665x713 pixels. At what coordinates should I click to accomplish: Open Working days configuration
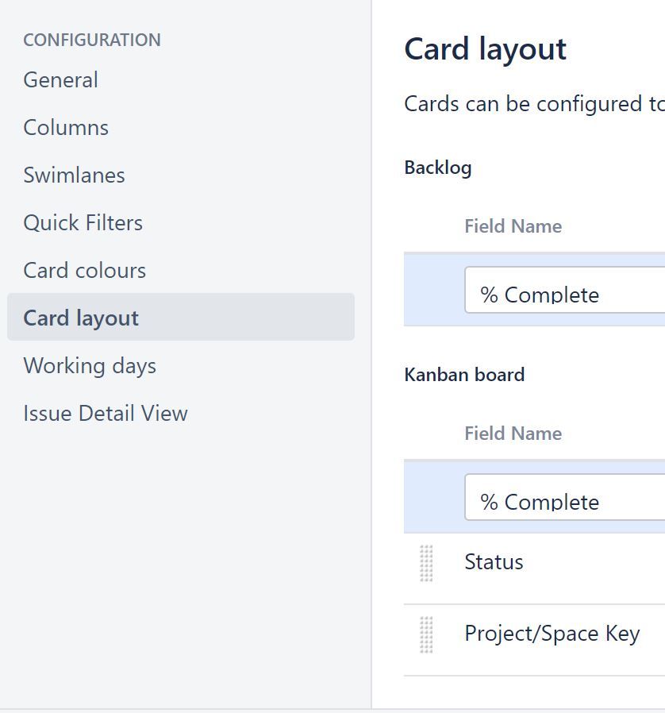tap(89, 365)
